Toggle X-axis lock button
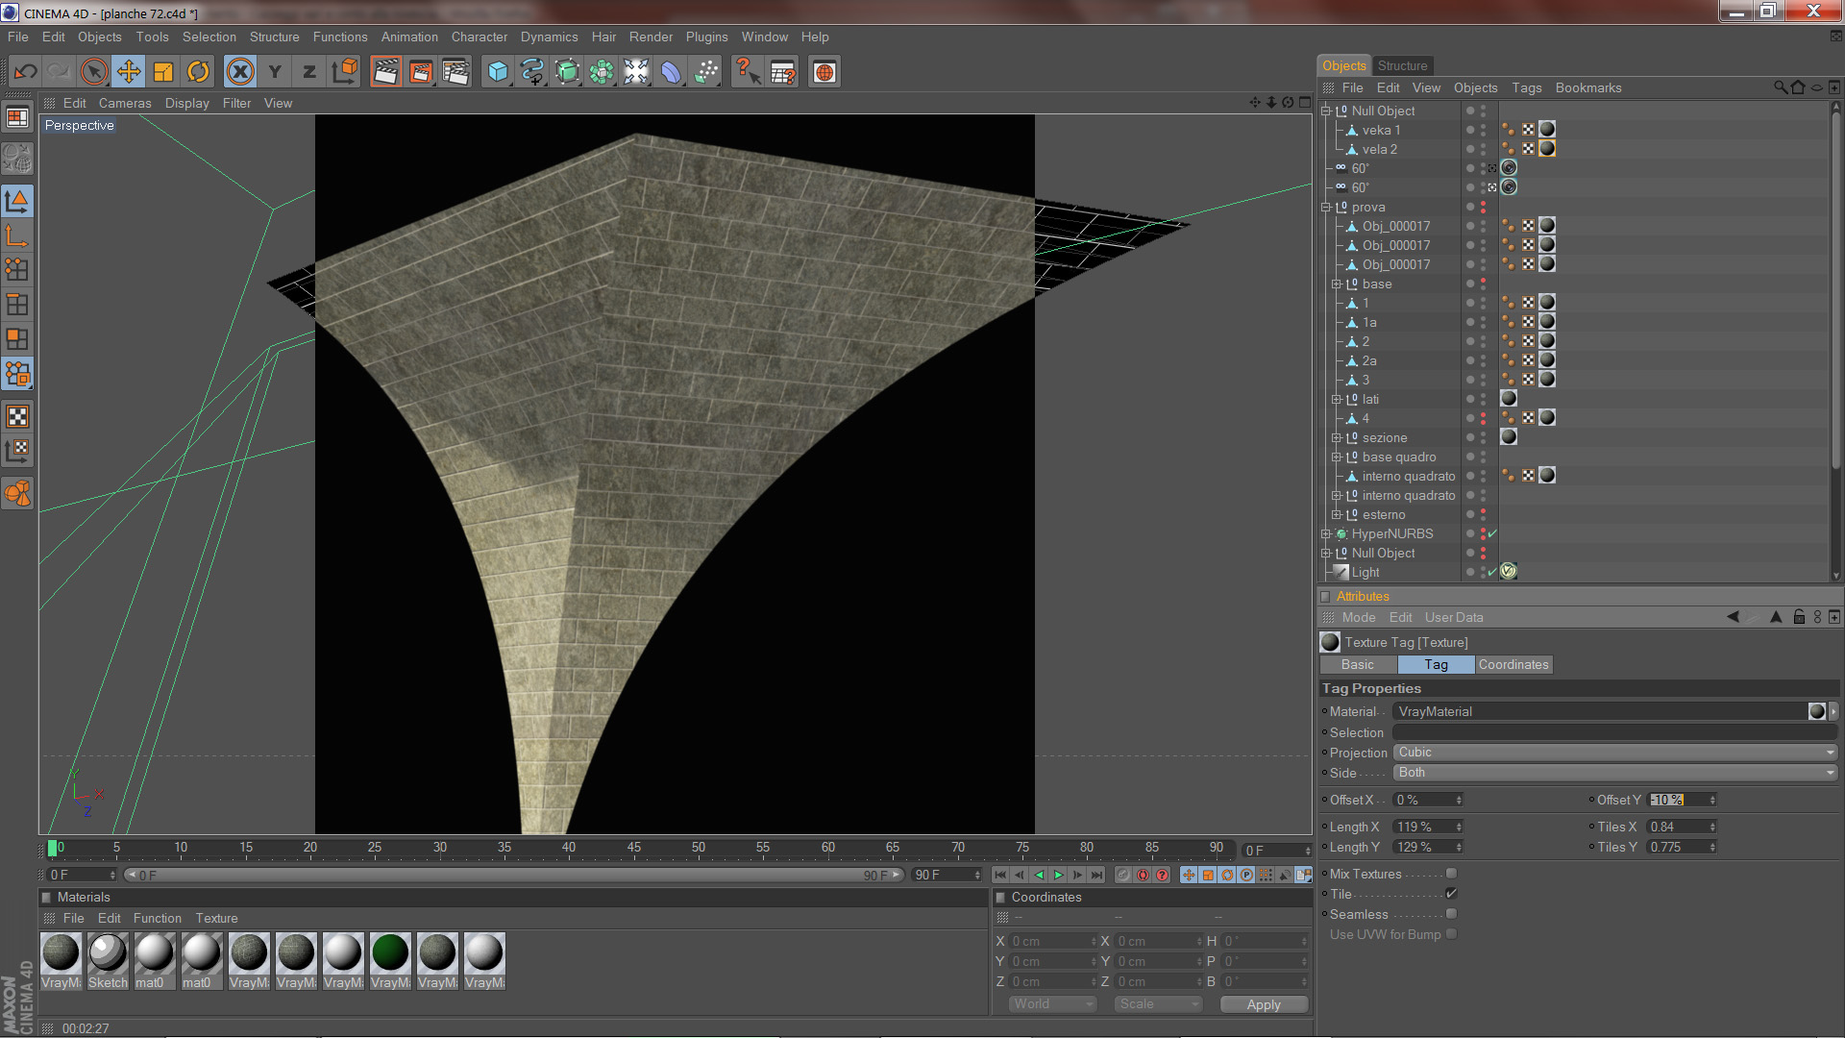 point(240,72)
